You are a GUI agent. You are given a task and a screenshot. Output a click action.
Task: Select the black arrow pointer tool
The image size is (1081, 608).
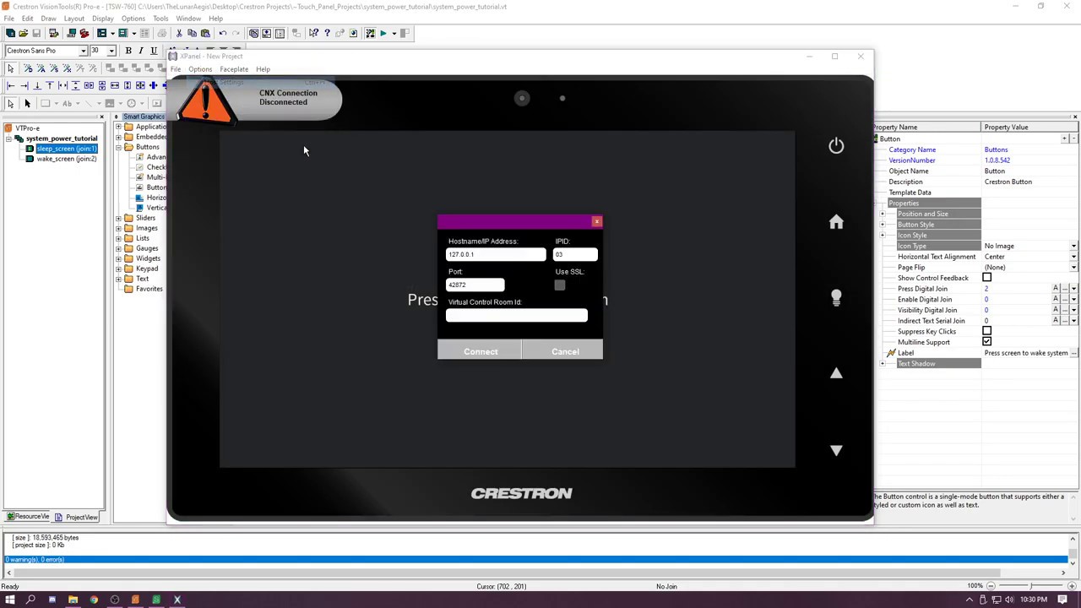(27, 103)
